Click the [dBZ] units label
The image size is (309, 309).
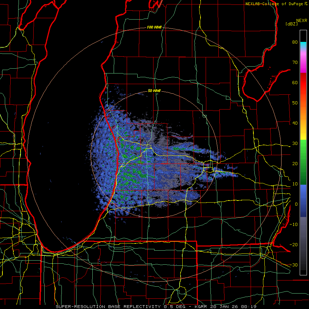(x=291, y=24)
